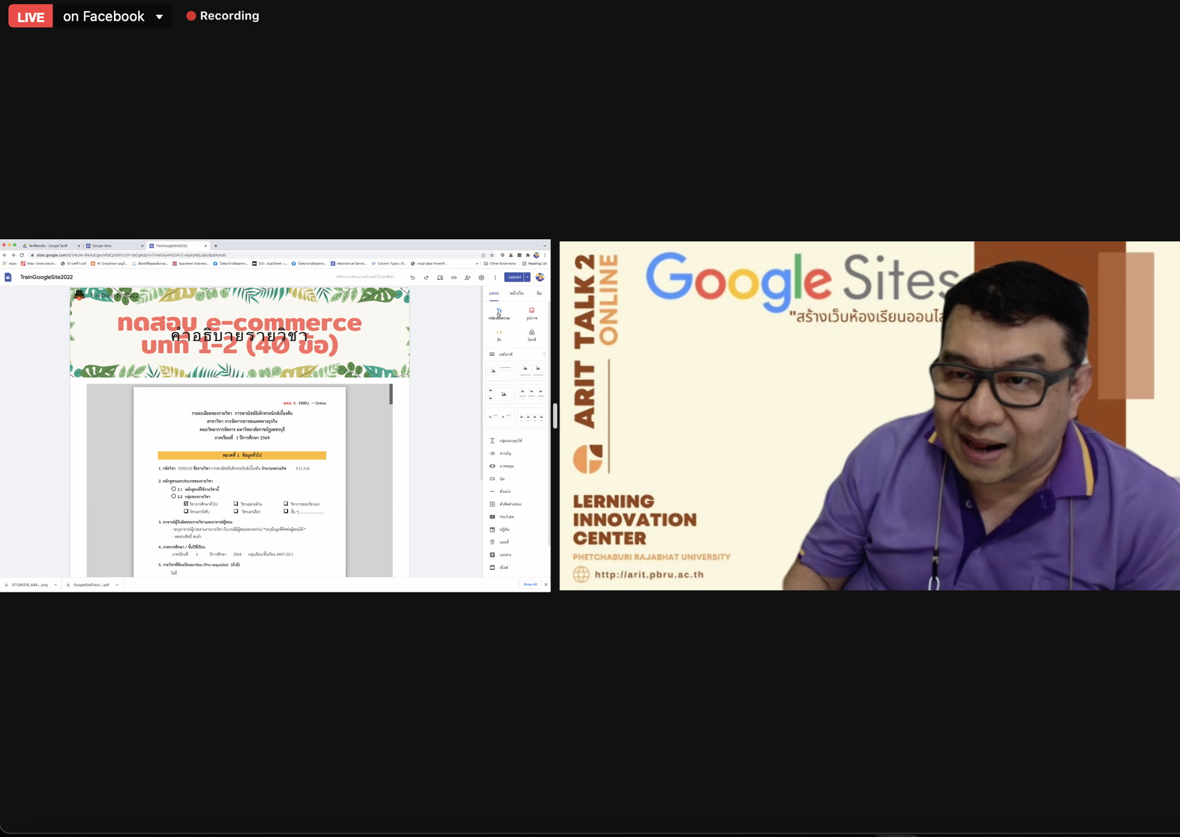Click the browser back arrow

pyautogui.click(x=5, y=255)
